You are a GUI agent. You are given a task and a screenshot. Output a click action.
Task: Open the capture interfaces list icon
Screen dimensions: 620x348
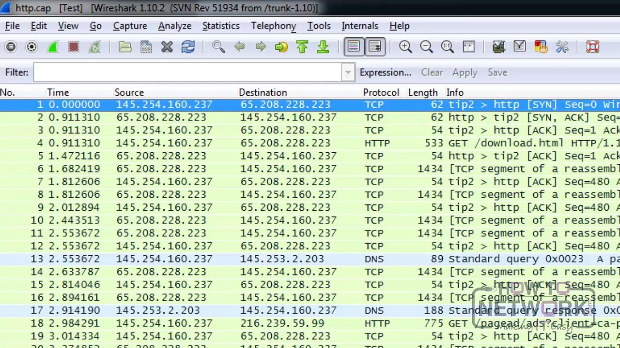pyautogui.click(x=11, y=47)
